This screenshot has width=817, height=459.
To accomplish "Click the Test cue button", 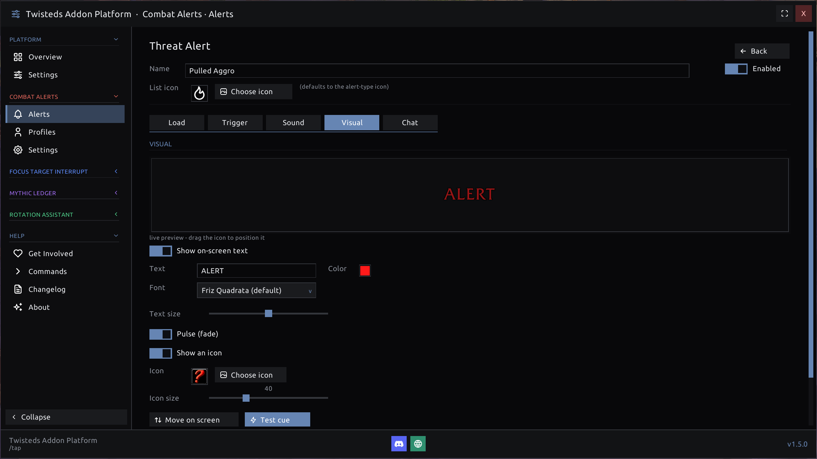I will coord(277,420).
